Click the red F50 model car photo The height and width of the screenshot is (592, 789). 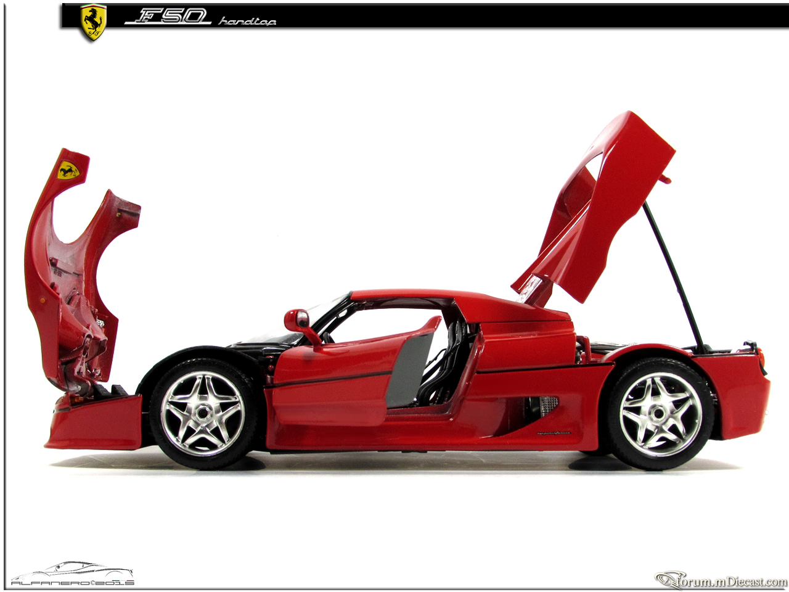[398, 290]
